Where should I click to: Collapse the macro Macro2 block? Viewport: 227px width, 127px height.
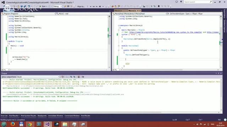118,30
